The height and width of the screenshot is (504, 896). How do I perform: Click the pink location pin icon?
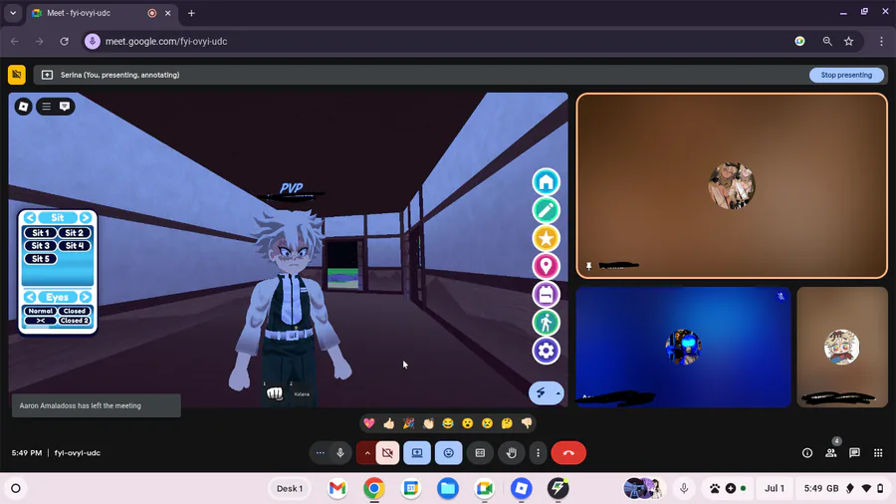[546, 266]
